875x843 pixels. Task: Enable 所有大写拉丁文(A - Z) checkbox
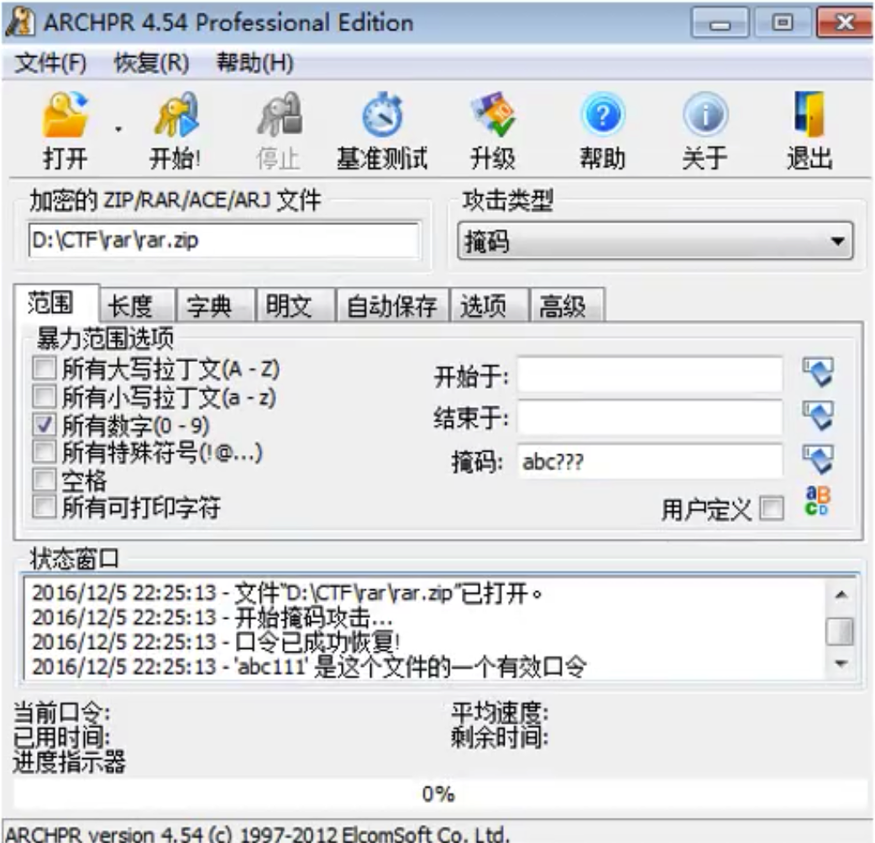[x=44, y=369]
